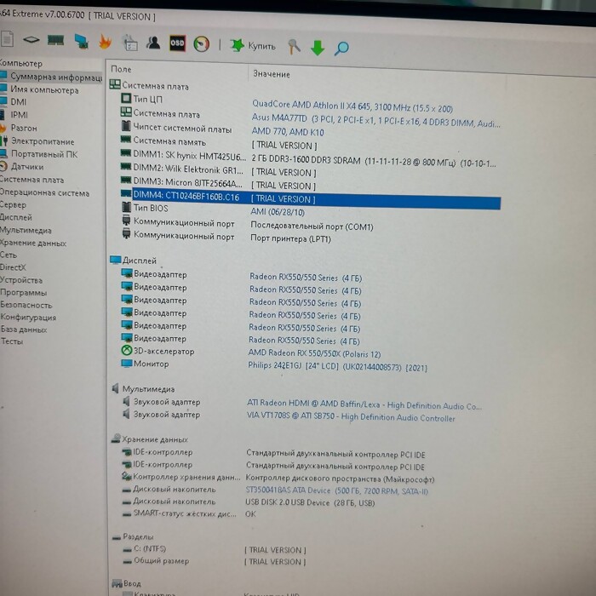
Task: Open VIA VT1708S audio controller link
Action: coord(351,417)
